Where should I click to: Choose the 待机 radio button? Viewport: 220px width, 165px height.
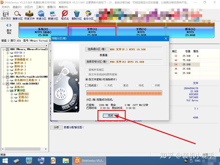coord(137,85)
